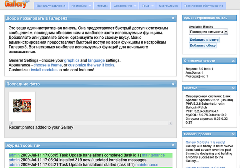The image size is (240, 168).
Task: Open maintenance link for task completed entry
Action: coord(153,155)
